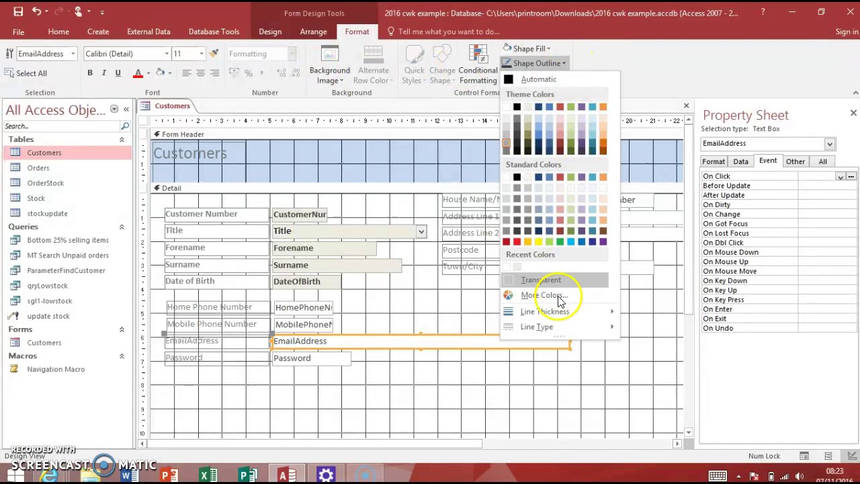Launch Excel from the taskbar
The width and height of the screenshot is (860, 484).
point(208,475)
